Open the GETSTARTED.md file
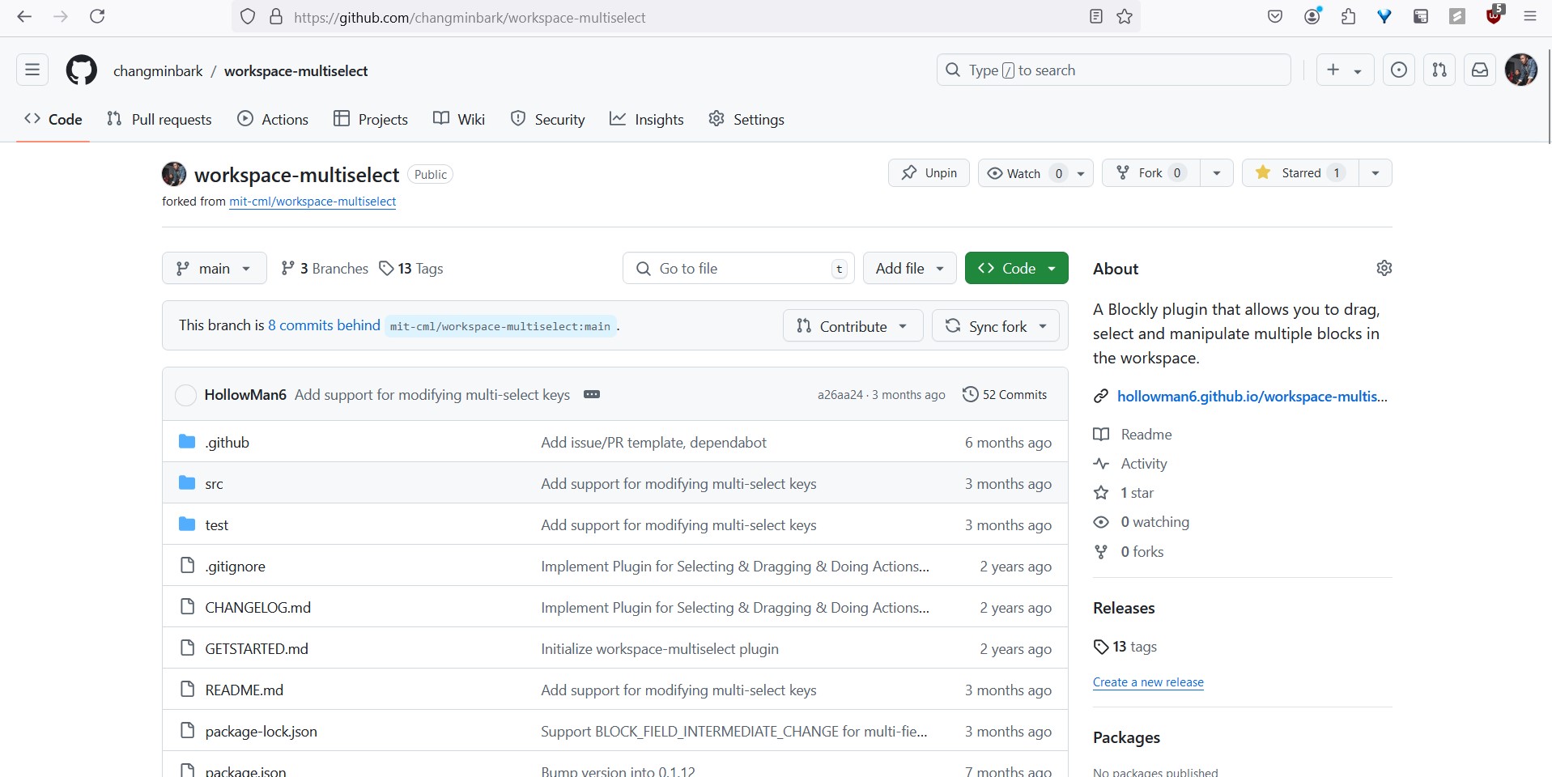 tap(256, 648)
